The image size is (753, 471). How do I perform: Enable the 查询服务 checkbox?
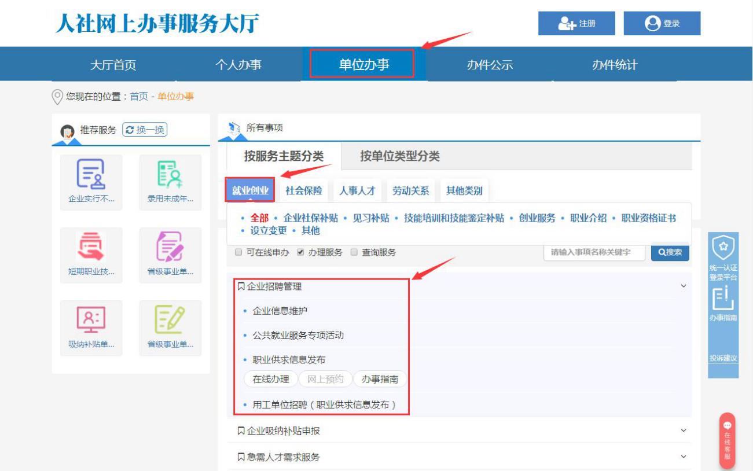tap(354, 252)
